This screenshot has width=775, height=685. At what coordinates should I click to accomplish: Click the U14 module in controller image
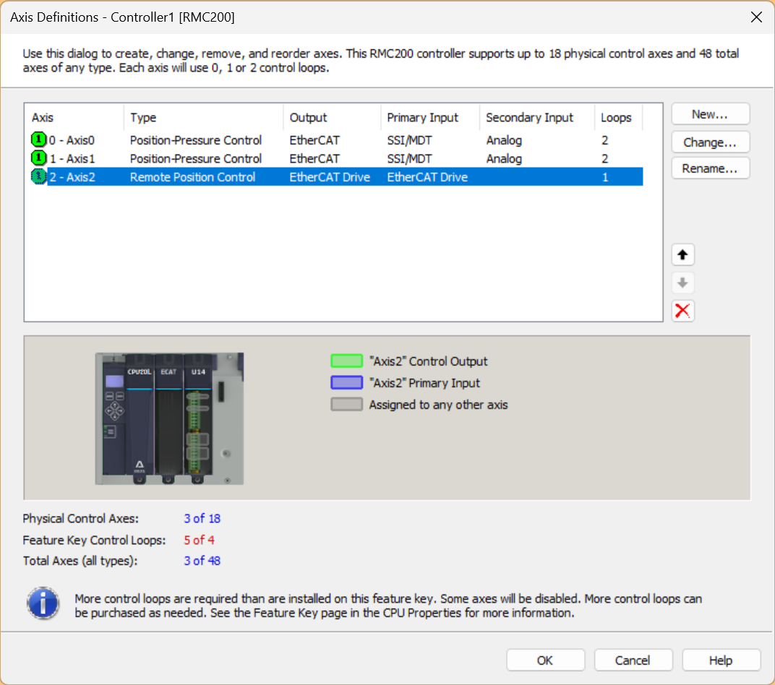pyautogui.click(x=197, y=418)
